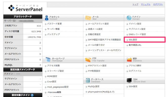Open the トップ link
This screenshot has width=168, height=97.
point(135,5)
